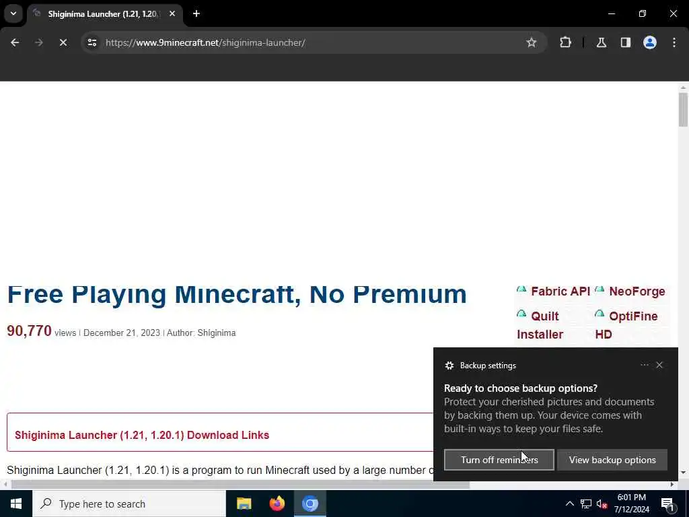
Task: Open the Fabric API link
Action: coord(559,291)
